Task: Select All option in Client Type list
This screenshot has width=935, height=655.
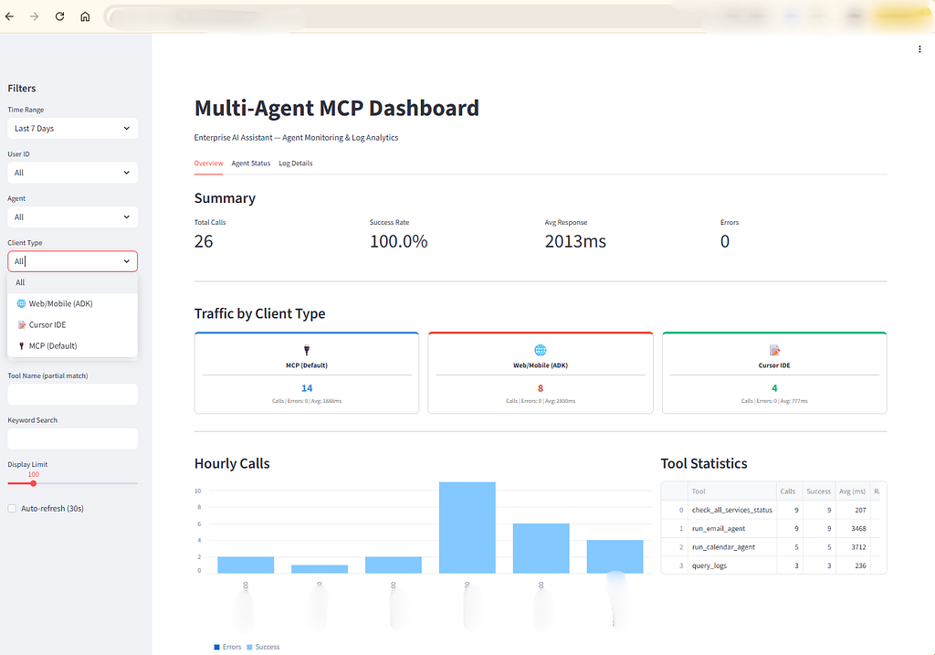Action: [73, 283]
